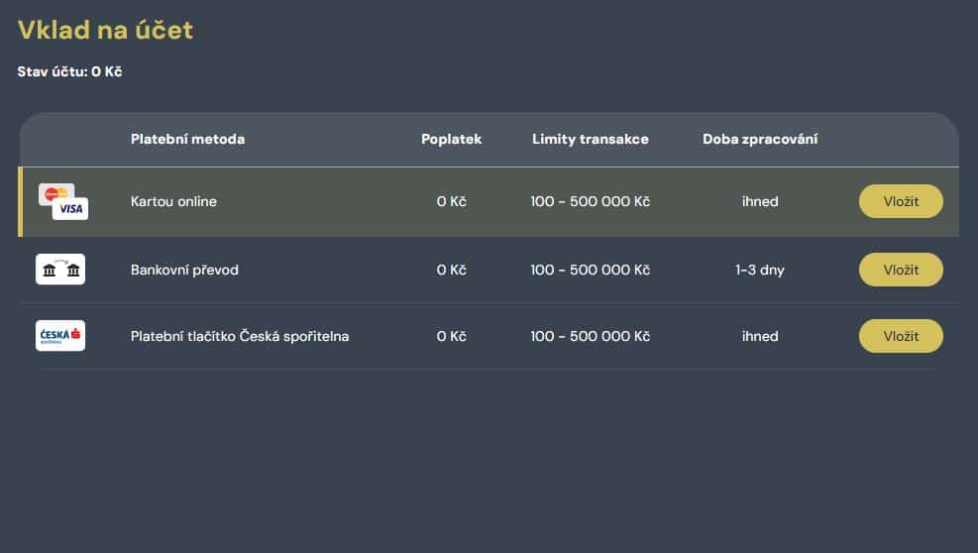The height and width of the screenshot is (553, 978).
Task: Click Vložit for Česká spořitelna payment button
Action: (901, 336)
